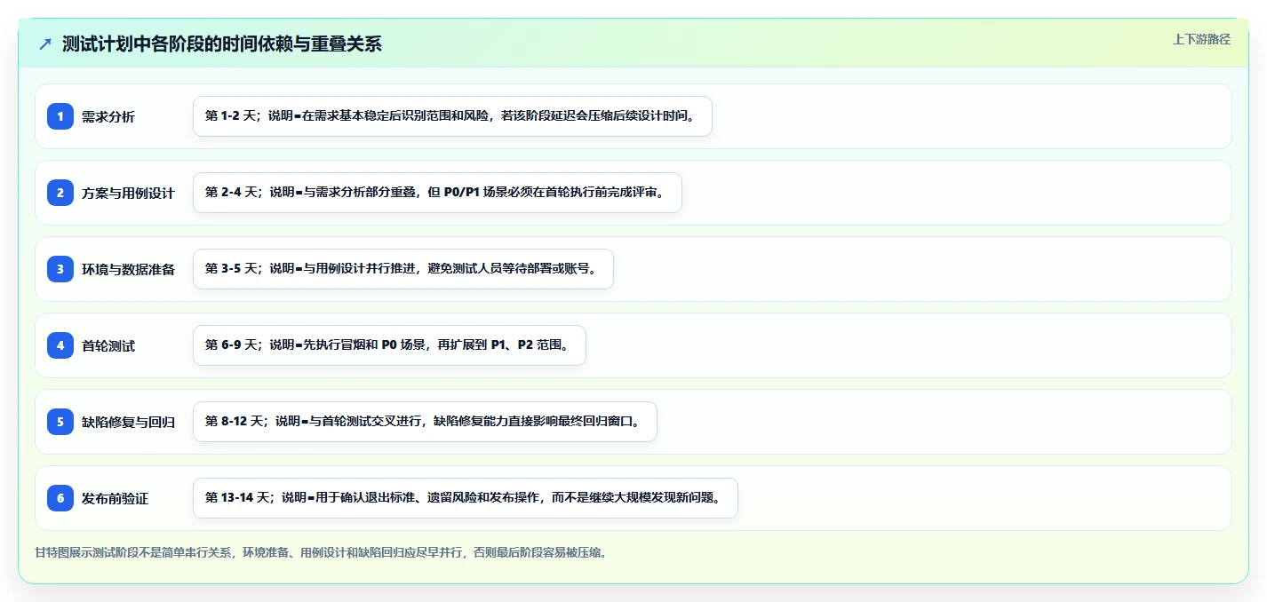Select the 环境与数据准备 stage label
1267x602 pixels.
click(x=128, y=269)
